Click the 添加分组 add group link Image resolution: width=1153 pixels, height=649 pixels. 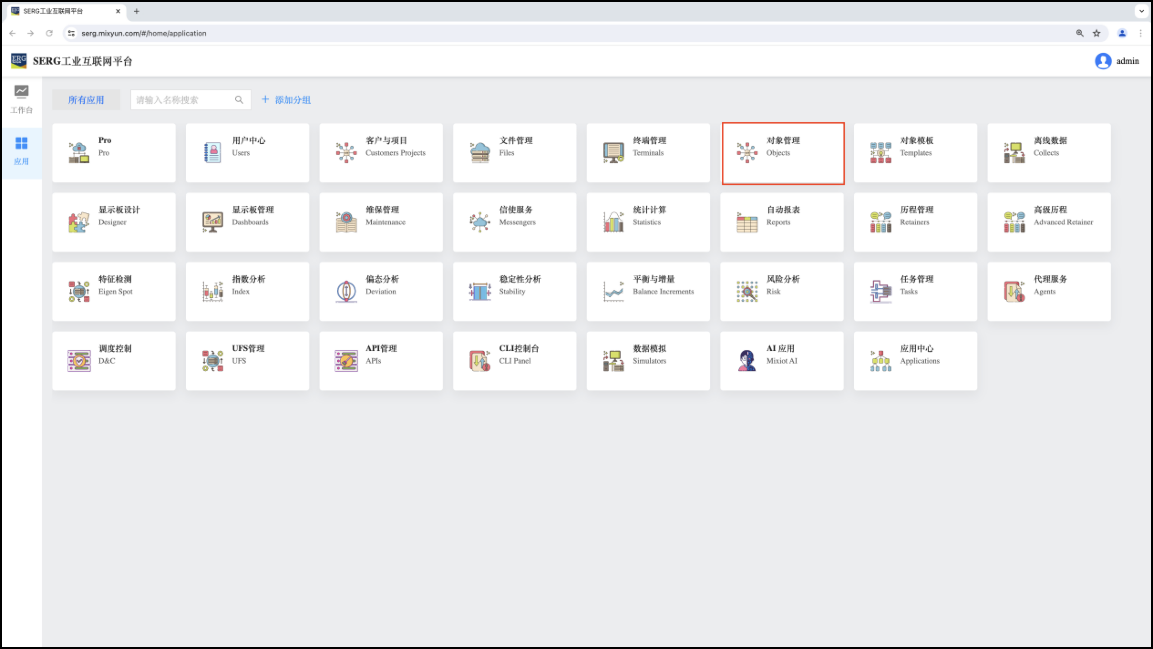coord(286,100)
